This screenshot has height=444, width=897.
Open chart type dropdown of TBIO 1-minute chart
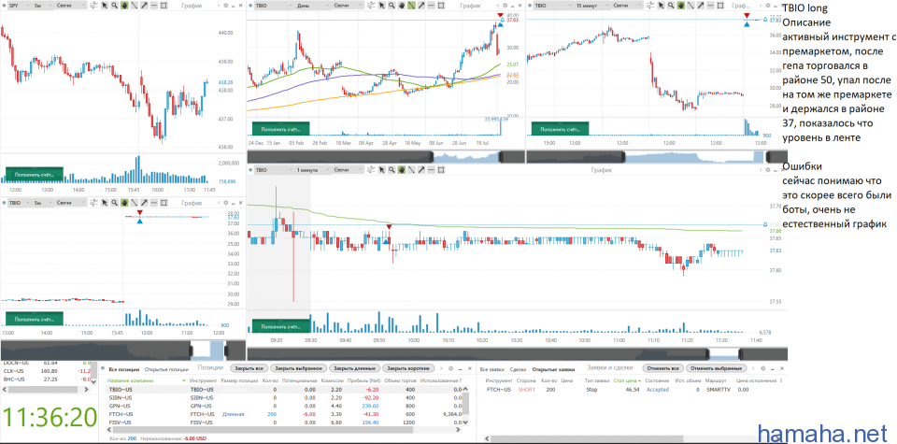[349, 170]
